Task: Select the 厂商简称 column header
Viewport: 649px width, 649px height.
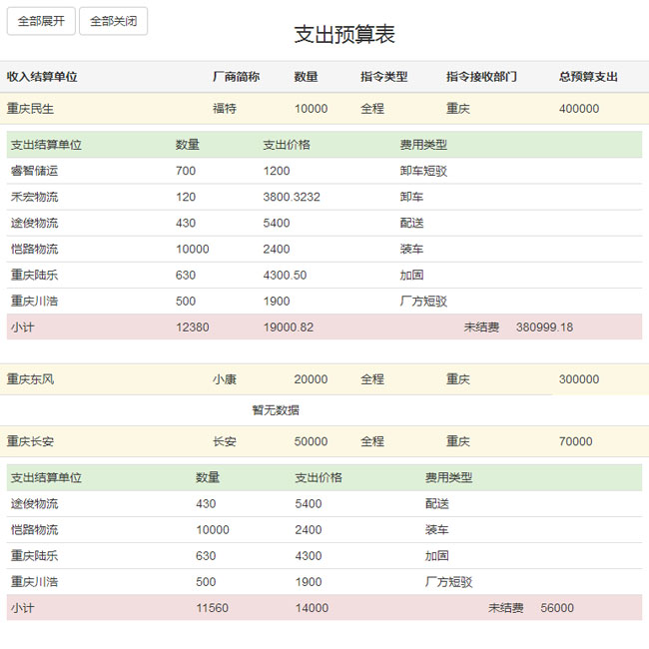Action: [x=236, y=77]
